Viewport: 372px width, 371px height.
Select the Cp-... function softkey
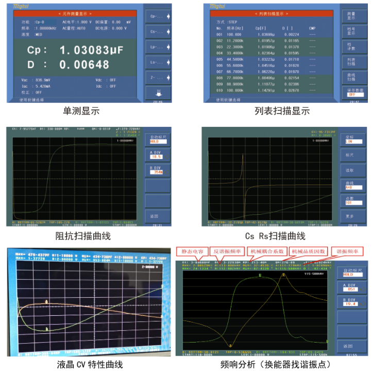tap(158, 16)
